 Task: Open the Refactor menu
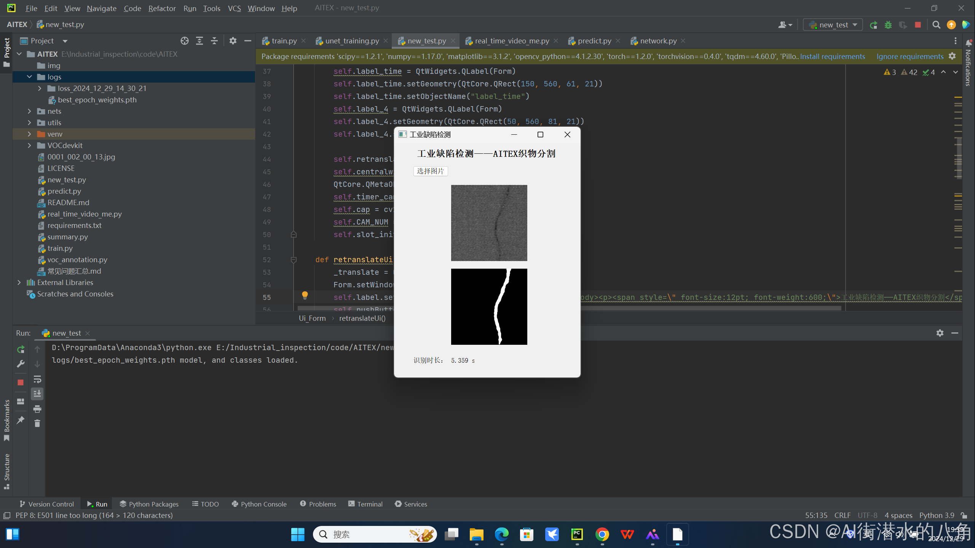click(162, 8)
